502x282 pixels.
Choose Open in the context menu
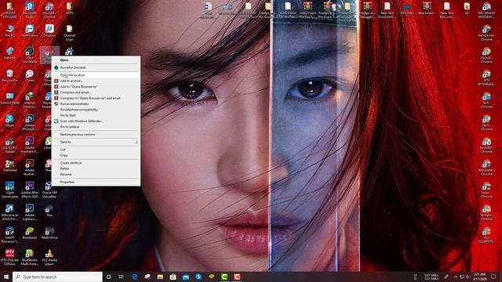click(96, 60)
